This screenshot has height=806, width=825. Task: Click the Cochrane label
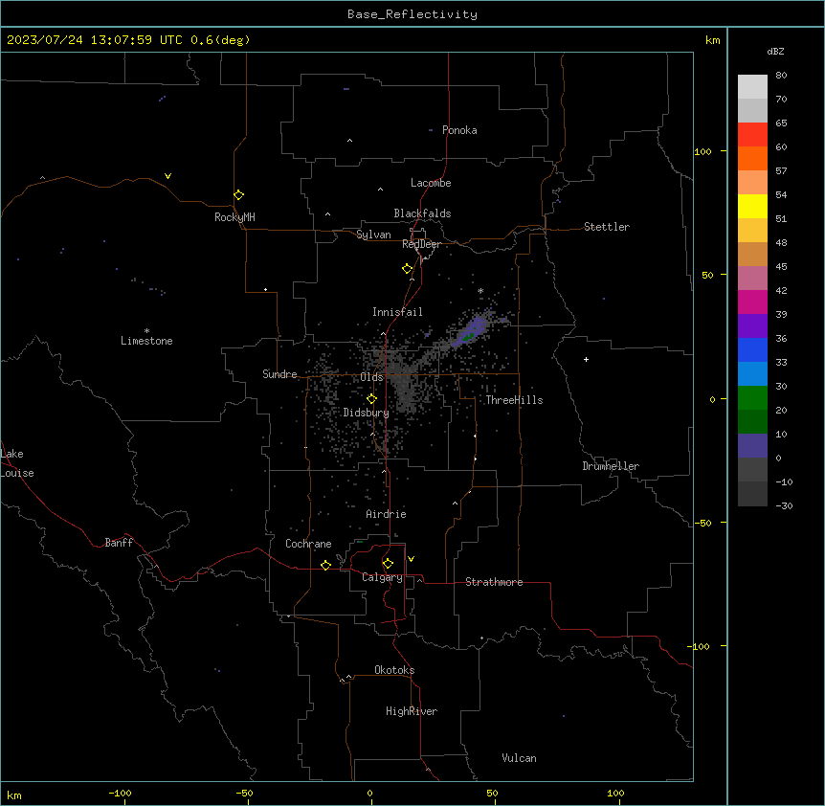(308, 544)
